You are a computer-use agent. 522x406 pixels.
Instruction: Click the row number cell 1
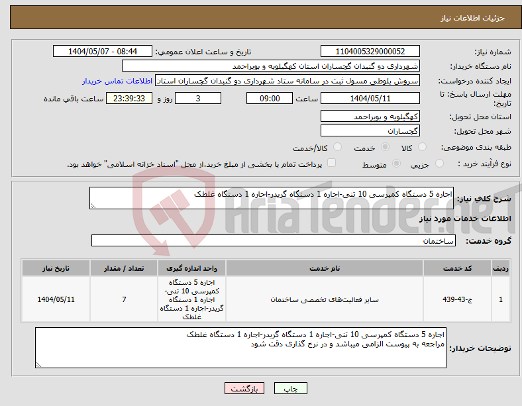pos(501,299)
